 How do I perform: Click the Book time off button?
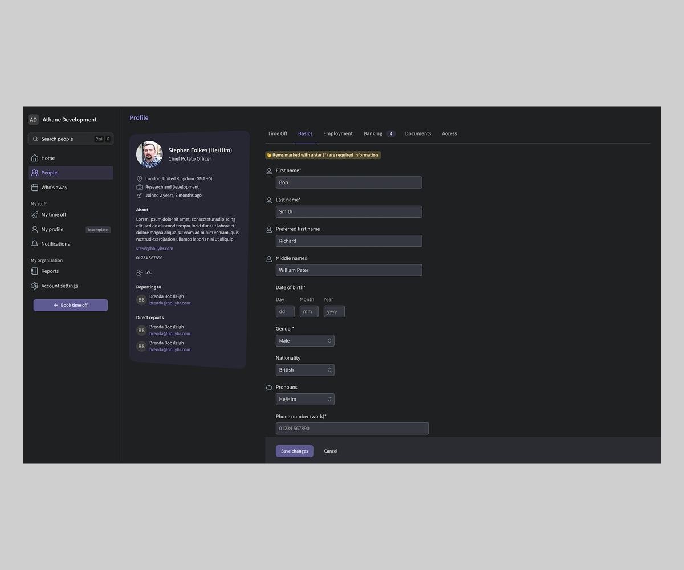[x=71, y=305]
